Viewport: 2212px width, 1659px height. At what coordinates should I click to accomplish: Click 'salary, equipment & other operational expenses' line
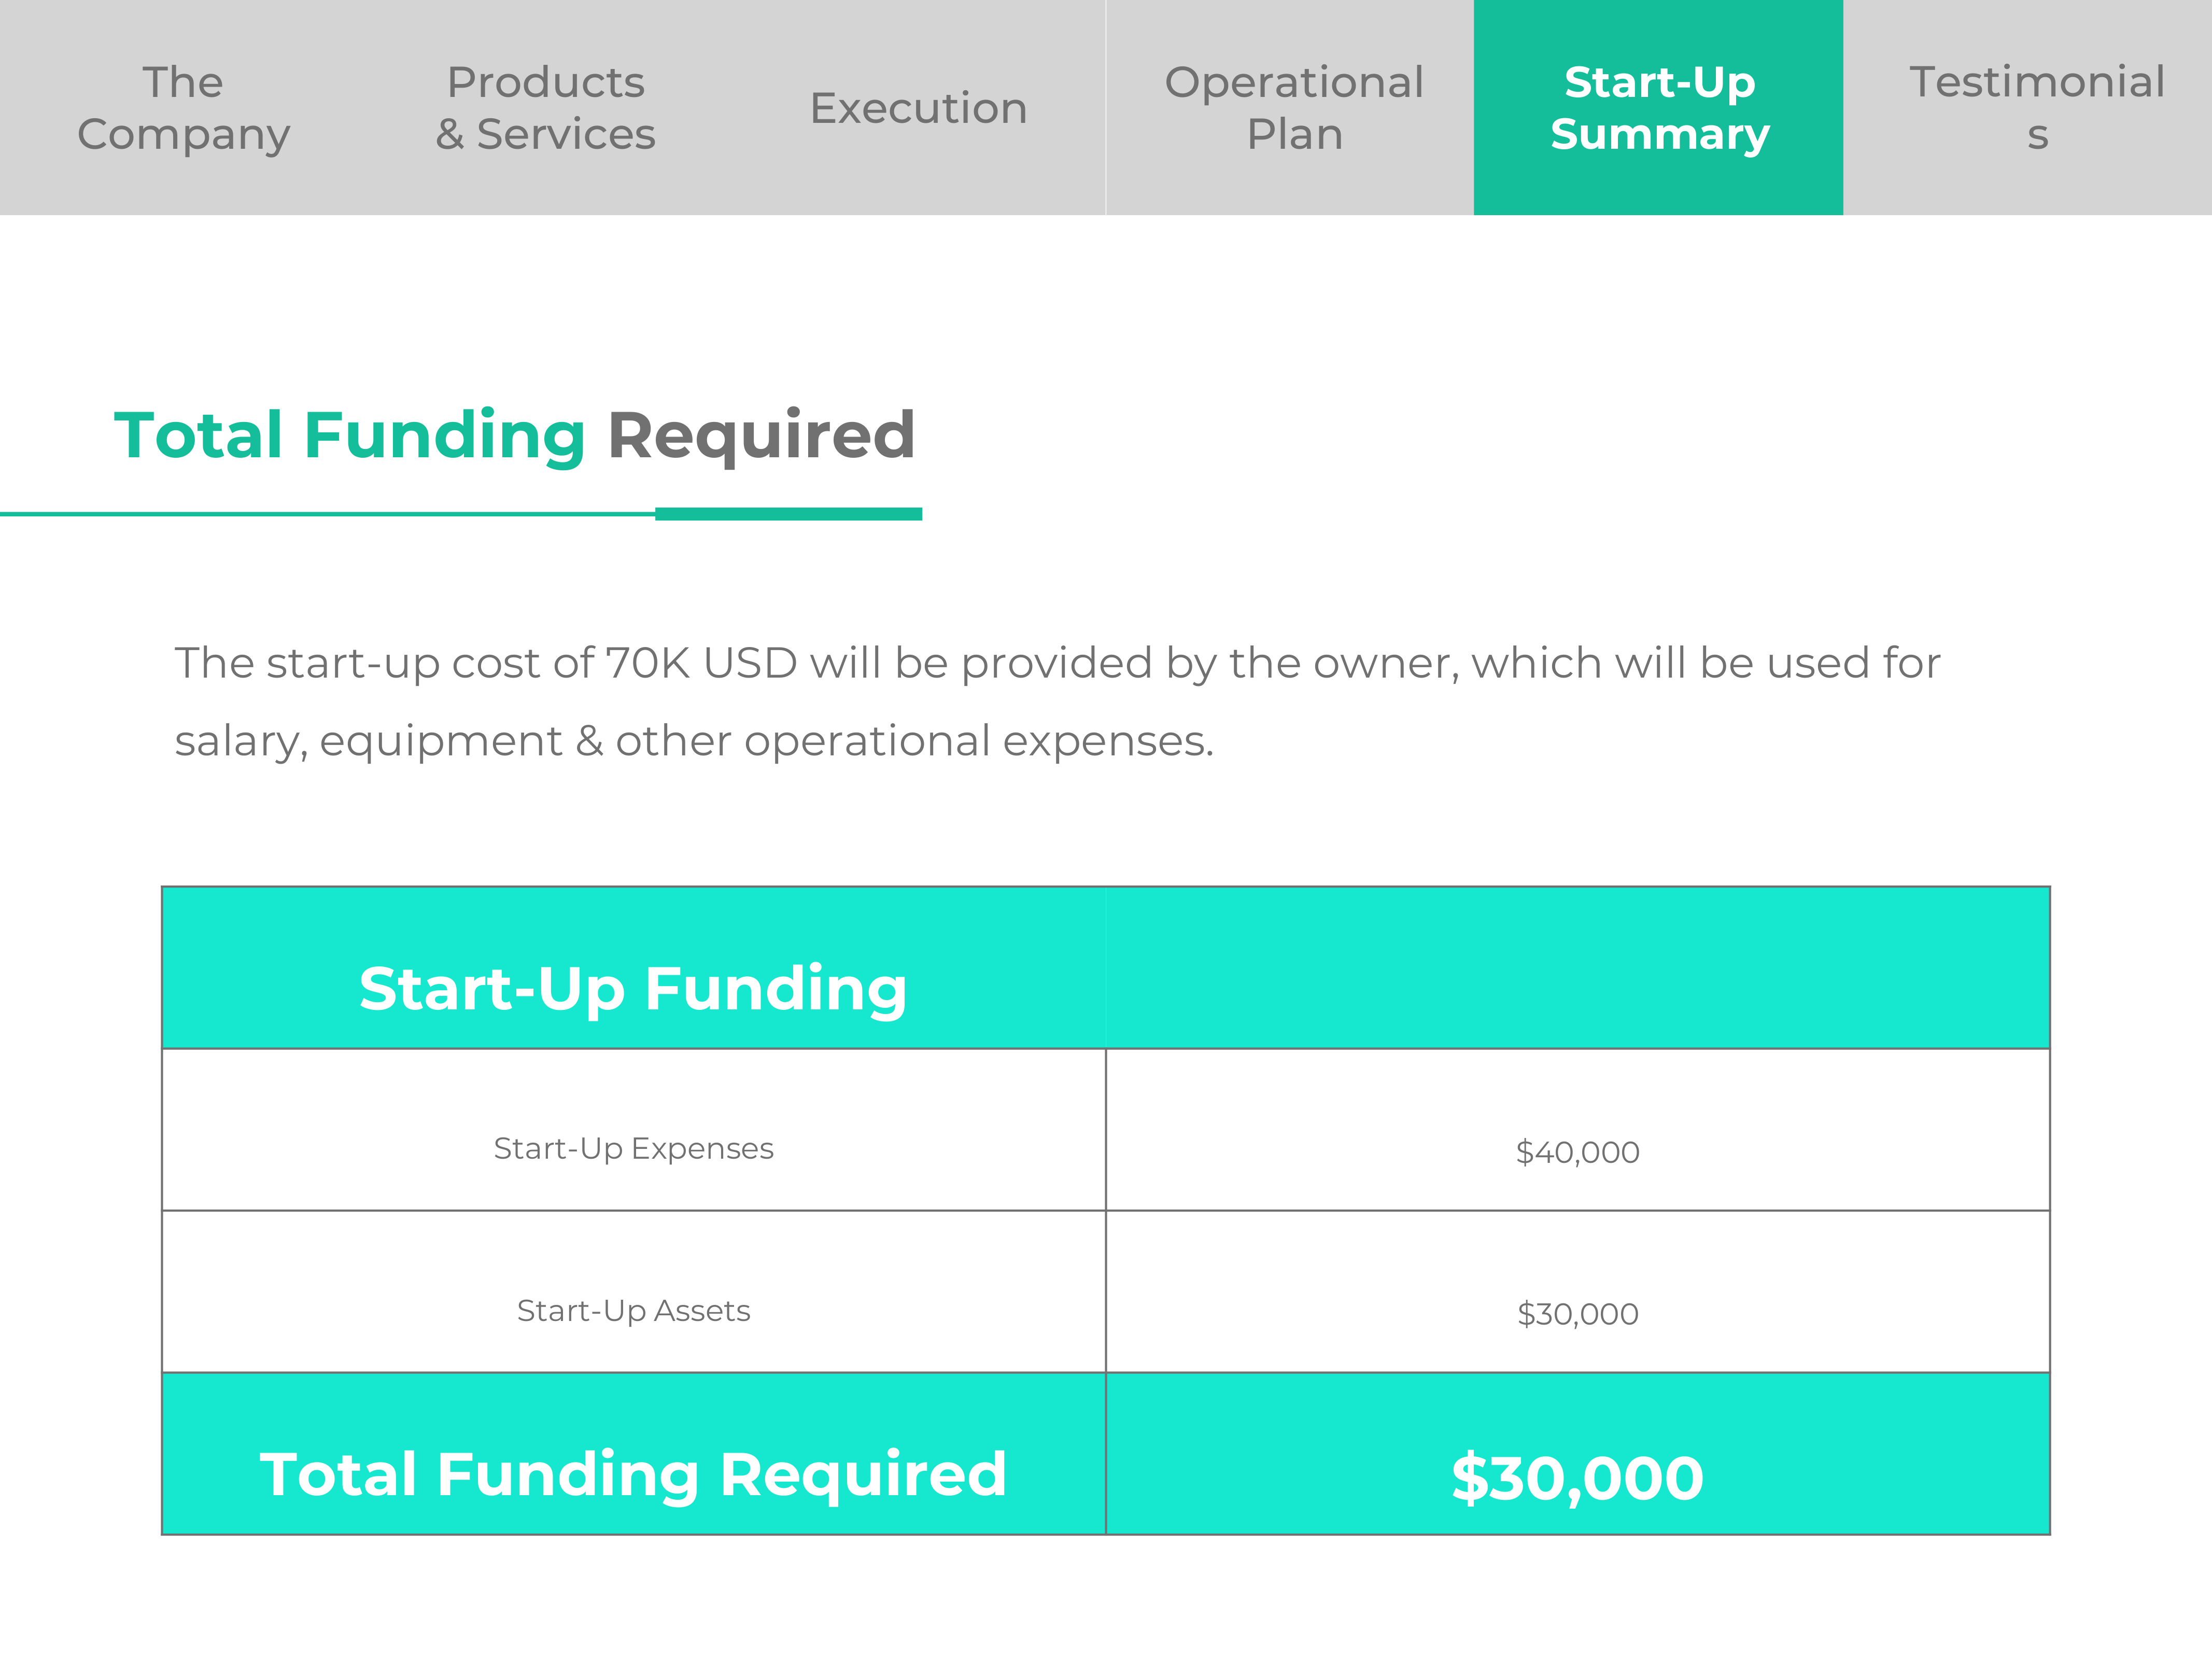694,741
